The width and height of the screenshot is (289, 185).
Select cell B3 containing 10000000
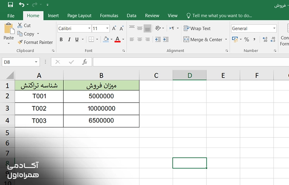(101, 109)
